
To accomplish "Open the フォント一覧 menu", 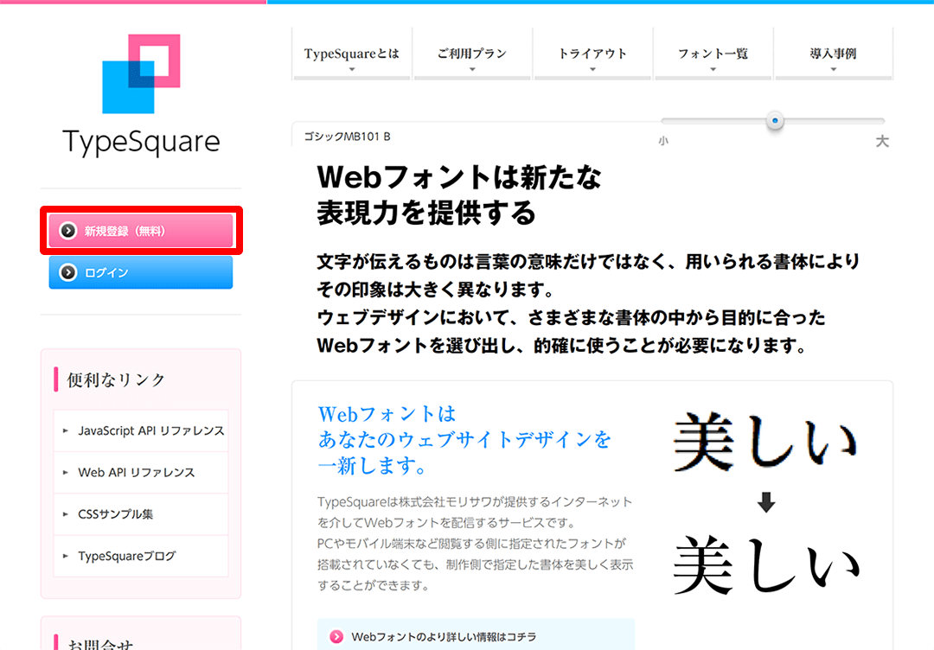I will (713, 54).
